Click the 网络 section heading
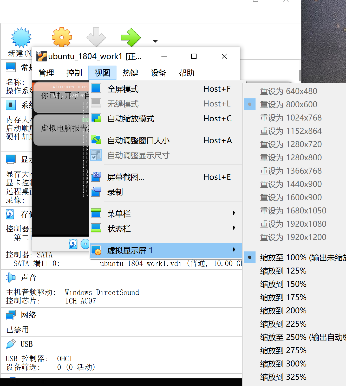Image resolution: width=346 pixels, height=386 pixels. tap(29, 315)
